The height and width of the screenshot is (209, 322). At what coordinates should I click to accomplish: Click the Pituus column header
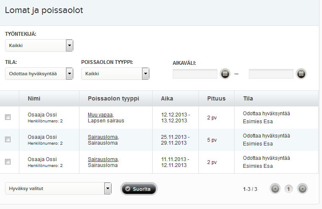pyautogui.click(x=216, y=98)
